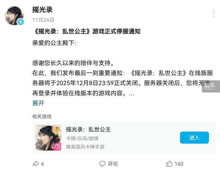
Task: Click the 进入 button
Action: 194,138
